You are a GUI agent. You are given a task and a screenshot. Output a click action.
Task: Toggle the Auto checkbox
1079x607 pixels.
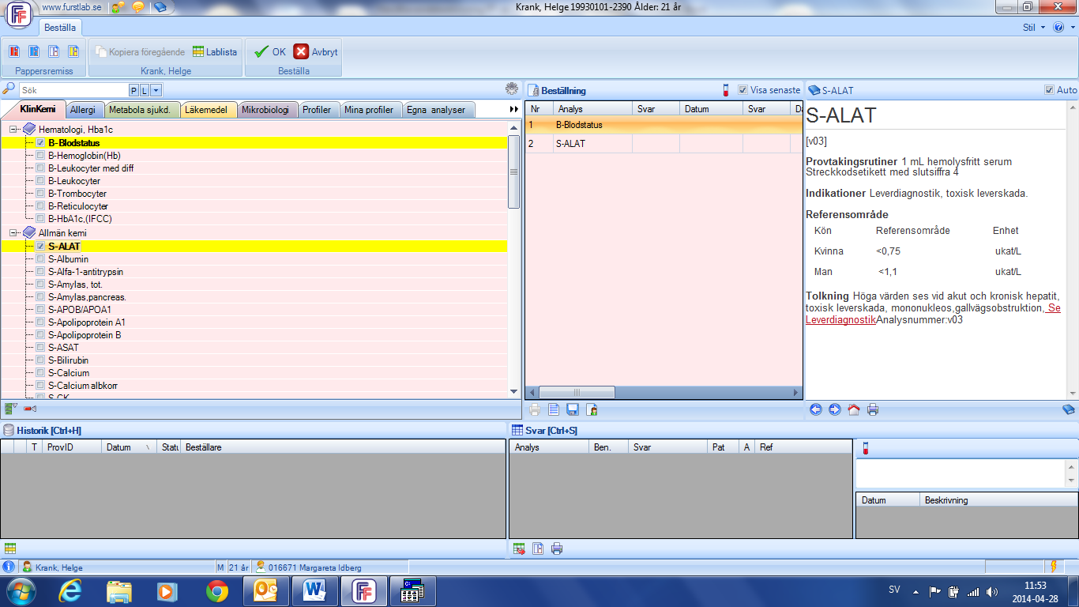pos(1049,90)
